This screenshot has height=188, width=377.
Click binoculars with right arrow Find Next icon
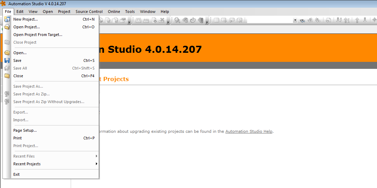click(310, 20)
